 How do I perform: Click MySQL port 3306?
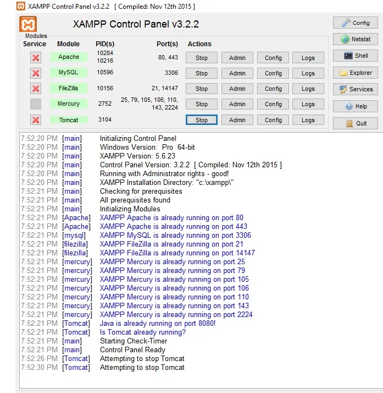pos(171,73)
